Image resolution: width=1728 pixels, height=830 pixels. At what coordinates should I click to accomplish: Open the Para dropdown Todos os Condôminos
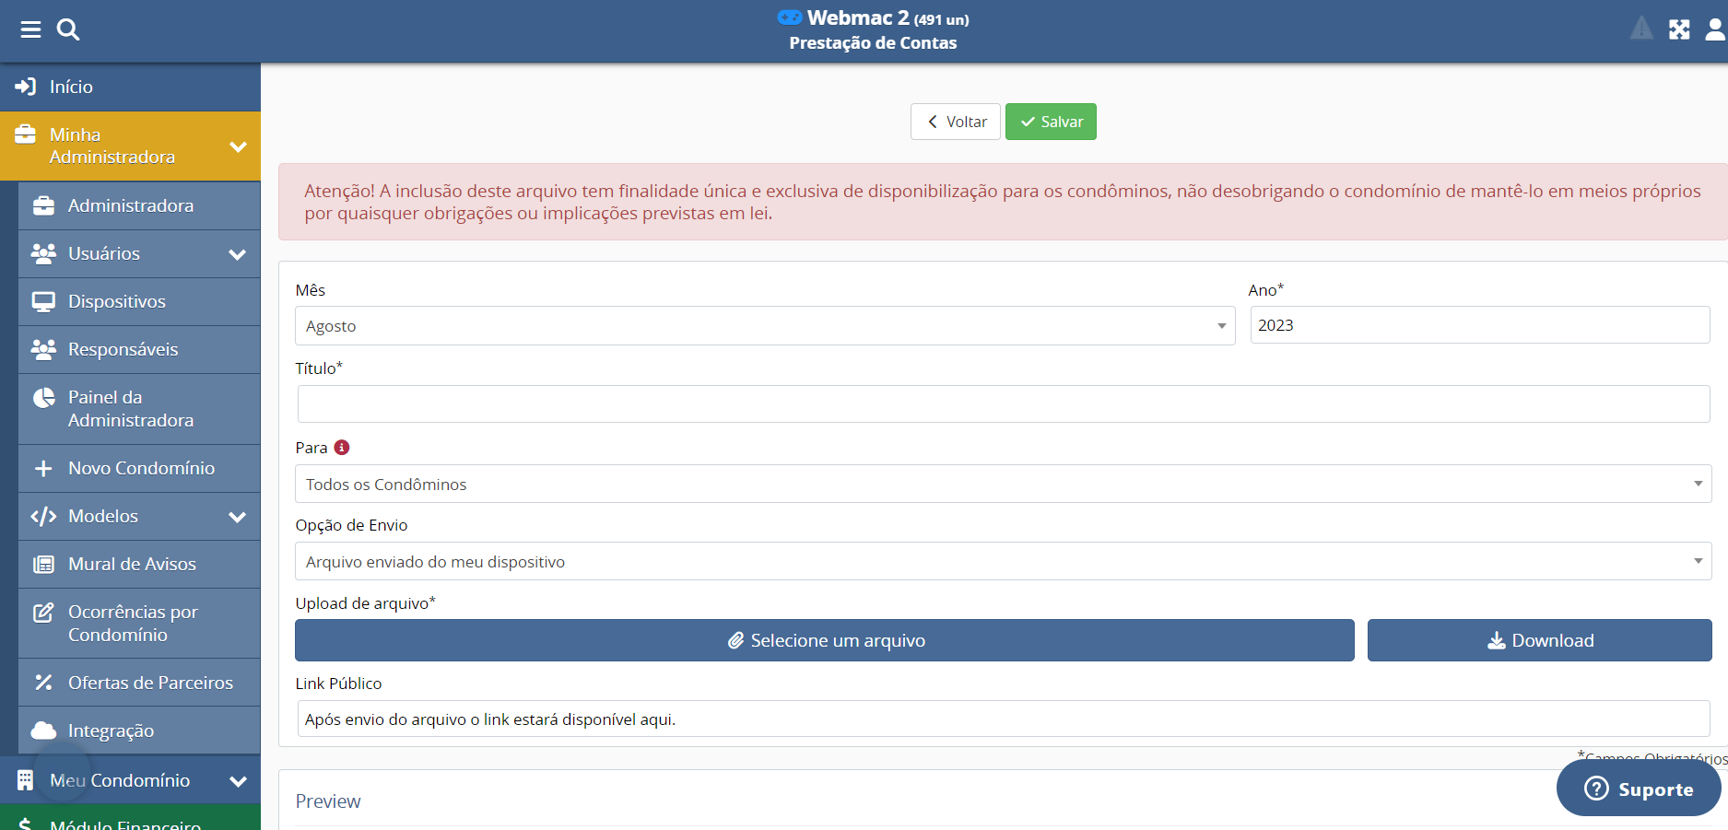pyautogui.click(x=1002, y=485)
